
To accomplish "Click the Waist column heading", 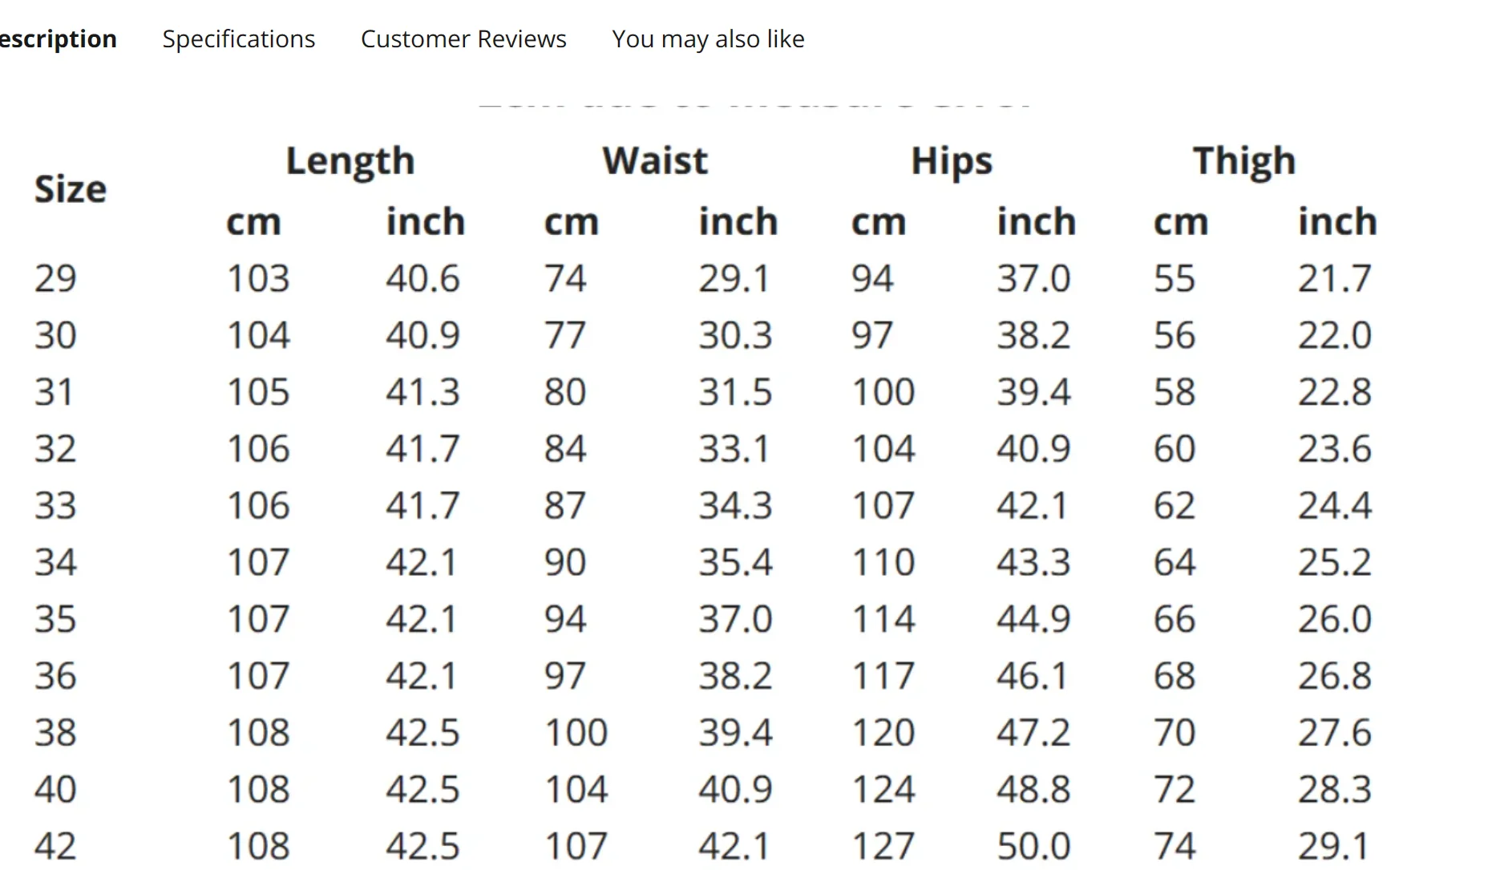I will click(x=654, y=160).
